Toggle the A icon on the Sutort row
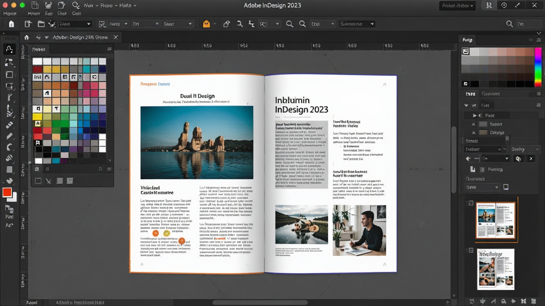Screen dimensions: 545x306 [x=473, y=124]
